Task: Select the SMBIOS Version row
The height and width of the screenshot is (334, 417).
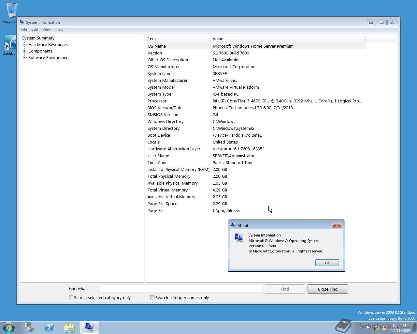Action: 255,114
